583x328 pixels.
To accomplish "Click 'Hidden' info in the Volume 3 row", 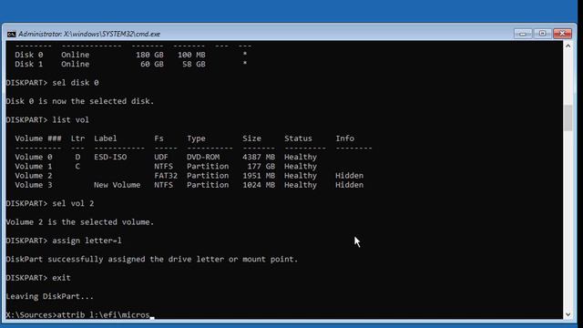I will pos(350,185).
